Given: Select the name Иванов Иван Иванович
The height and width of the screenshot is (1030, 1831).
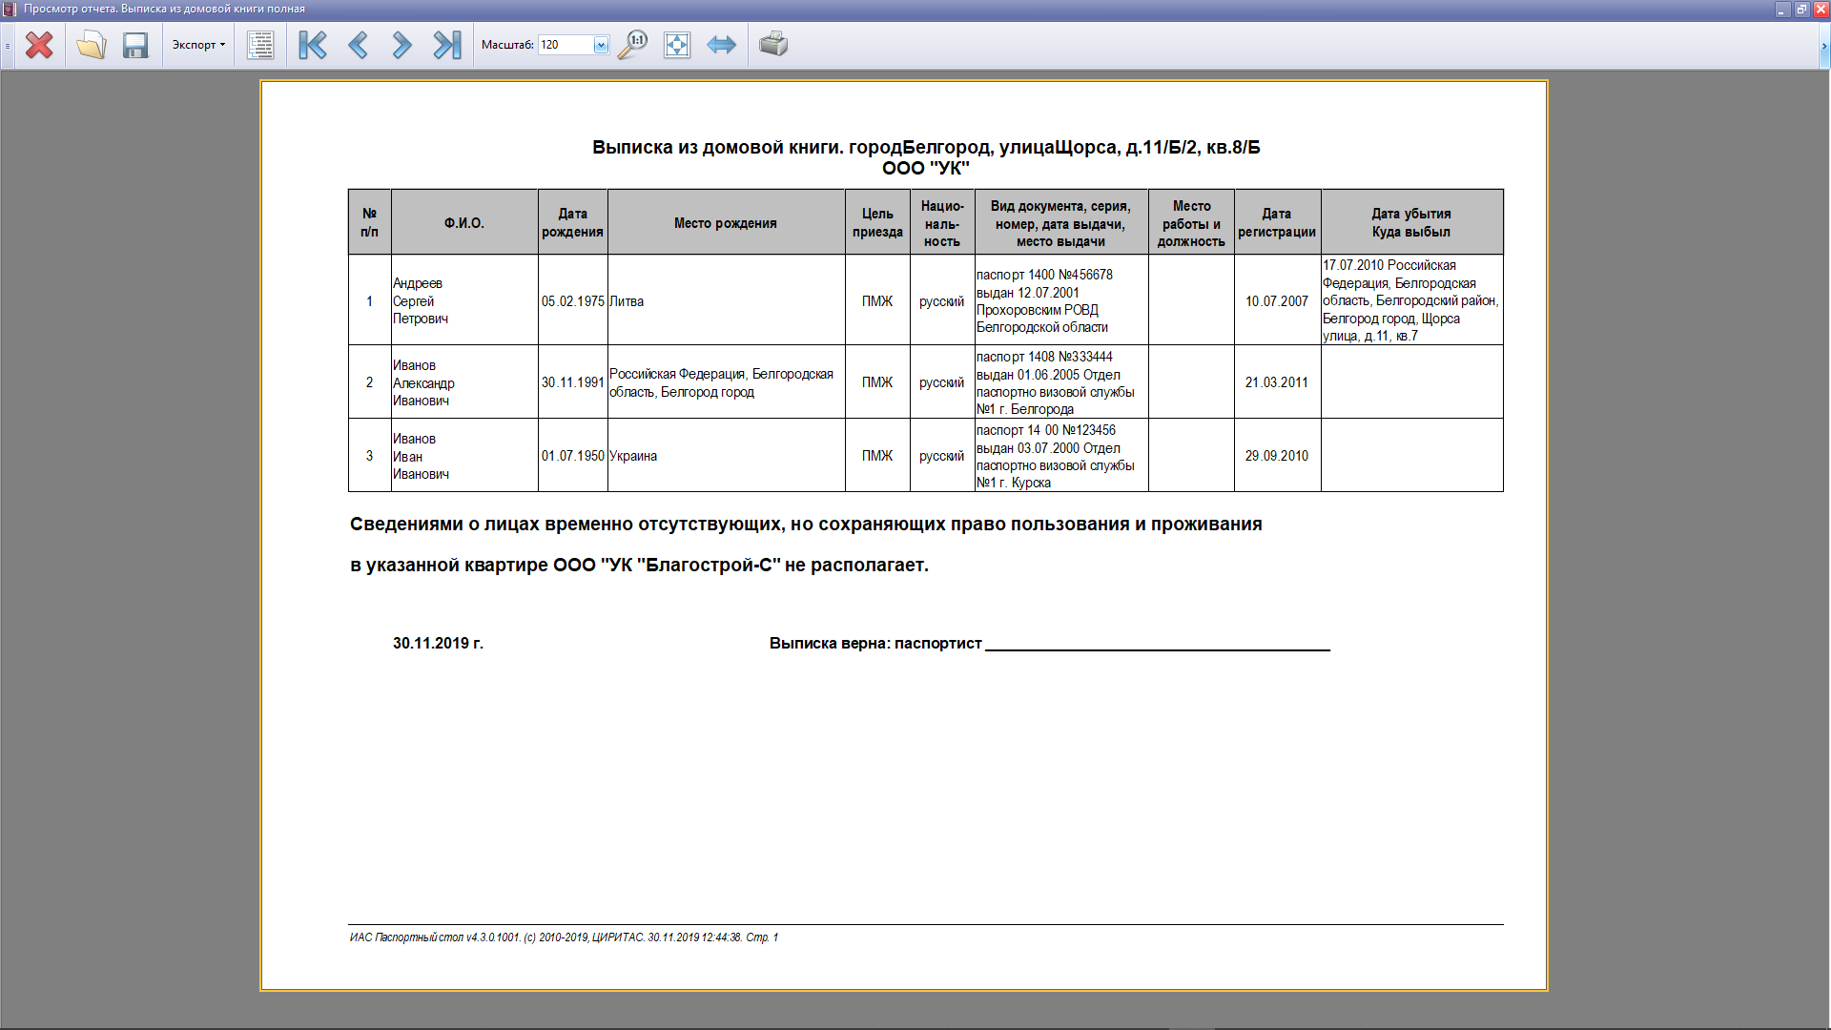Looking at the screenshot, I should point(421,456).
